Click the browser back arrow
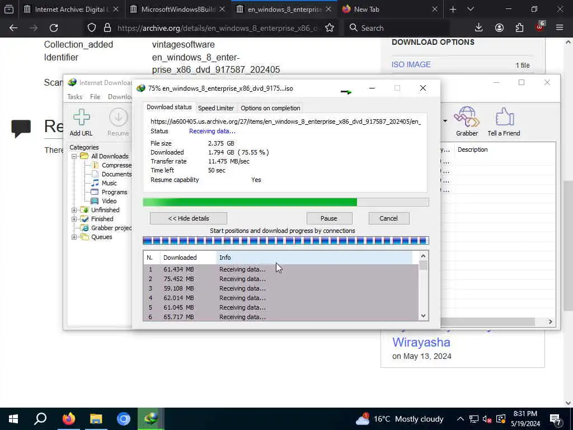573x430 pixels. coord(13,28)
